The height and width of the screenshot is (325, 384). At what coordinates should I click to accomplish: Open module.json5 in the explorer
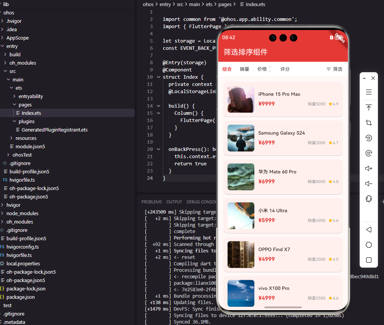tap(30, 146)
